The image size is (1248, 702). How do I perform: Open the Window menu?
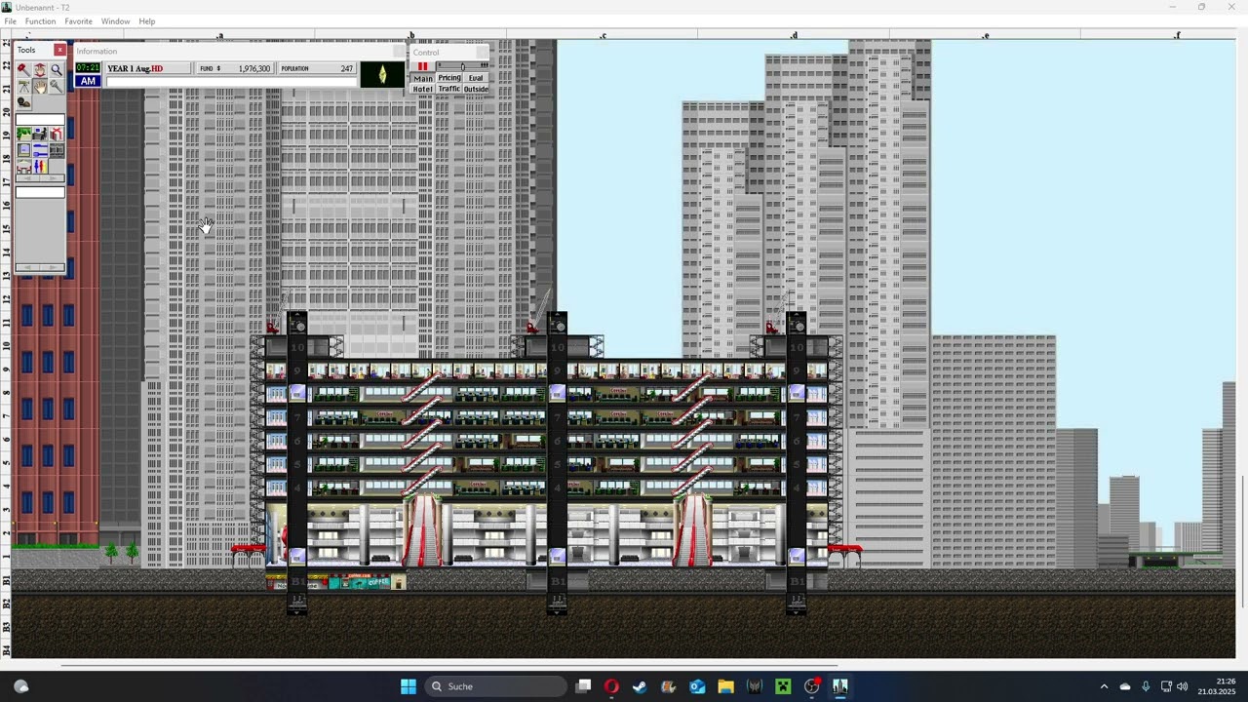(x=115, y=21)
